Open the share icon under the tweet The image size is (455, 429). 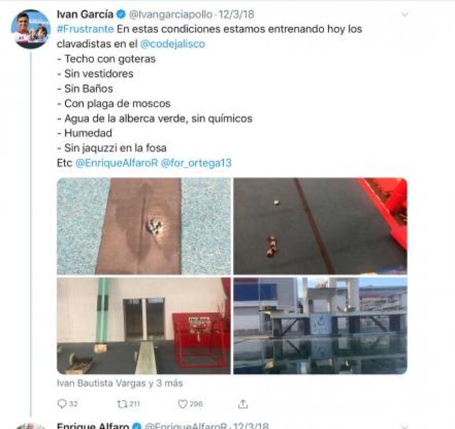tap(243, 403)
